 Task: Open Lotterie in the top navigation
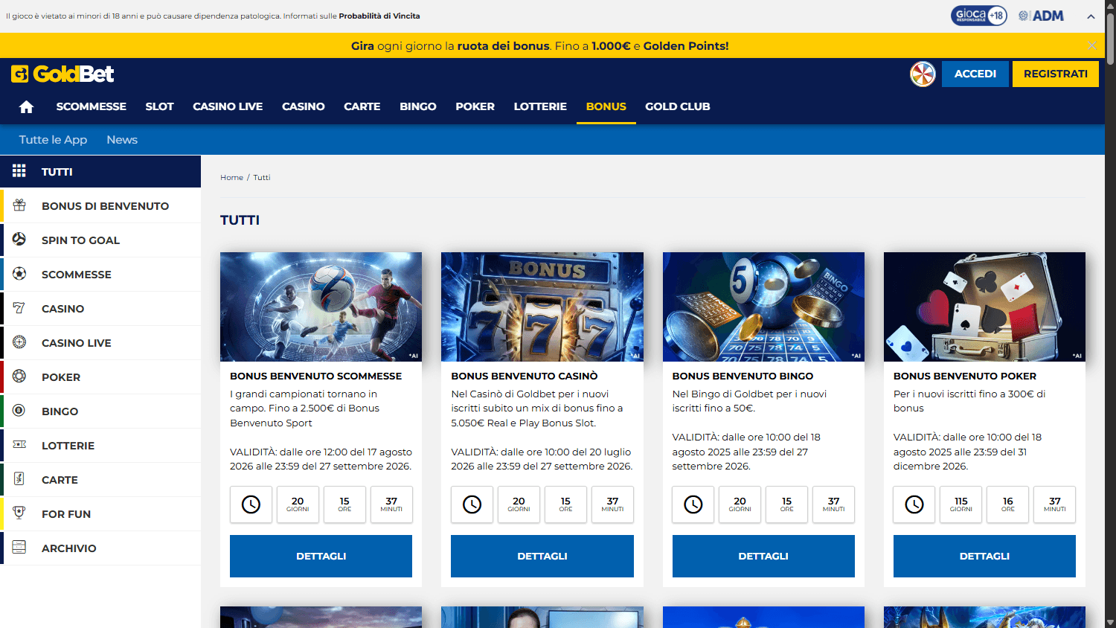[x=540, y=106]
